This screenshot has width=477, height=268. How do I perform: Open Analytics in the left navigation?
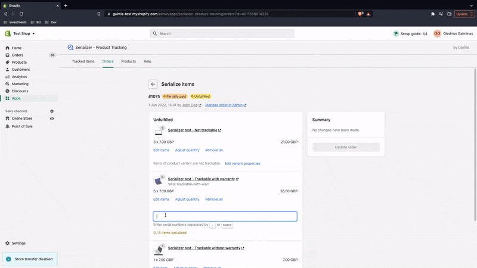pyautogui.click(x=19, y=77)
